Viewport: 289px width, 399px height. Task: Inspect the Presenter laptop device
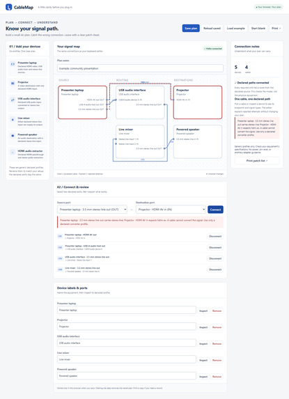(203, 311)
